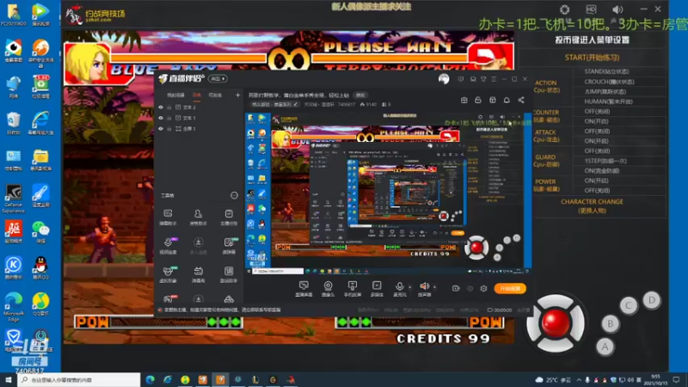688x387 pixels.
Task: Click START (开始练习) in the practice menu
Action: coord(592,58)
